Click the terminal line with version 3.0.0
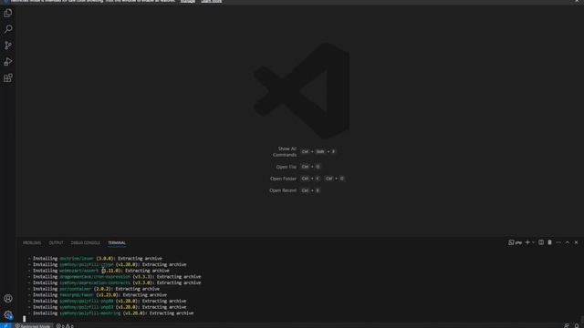584x328 pixels. tap(95, 259)
